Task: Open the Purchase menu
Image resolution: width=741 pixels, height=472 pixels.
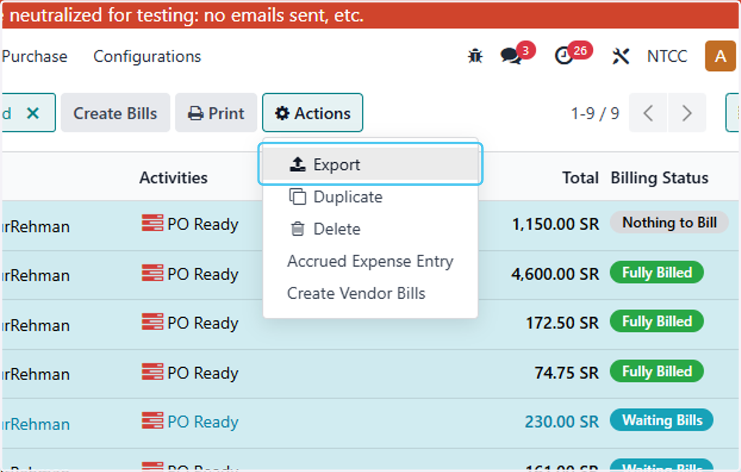Action: click(x=35, y=56)
